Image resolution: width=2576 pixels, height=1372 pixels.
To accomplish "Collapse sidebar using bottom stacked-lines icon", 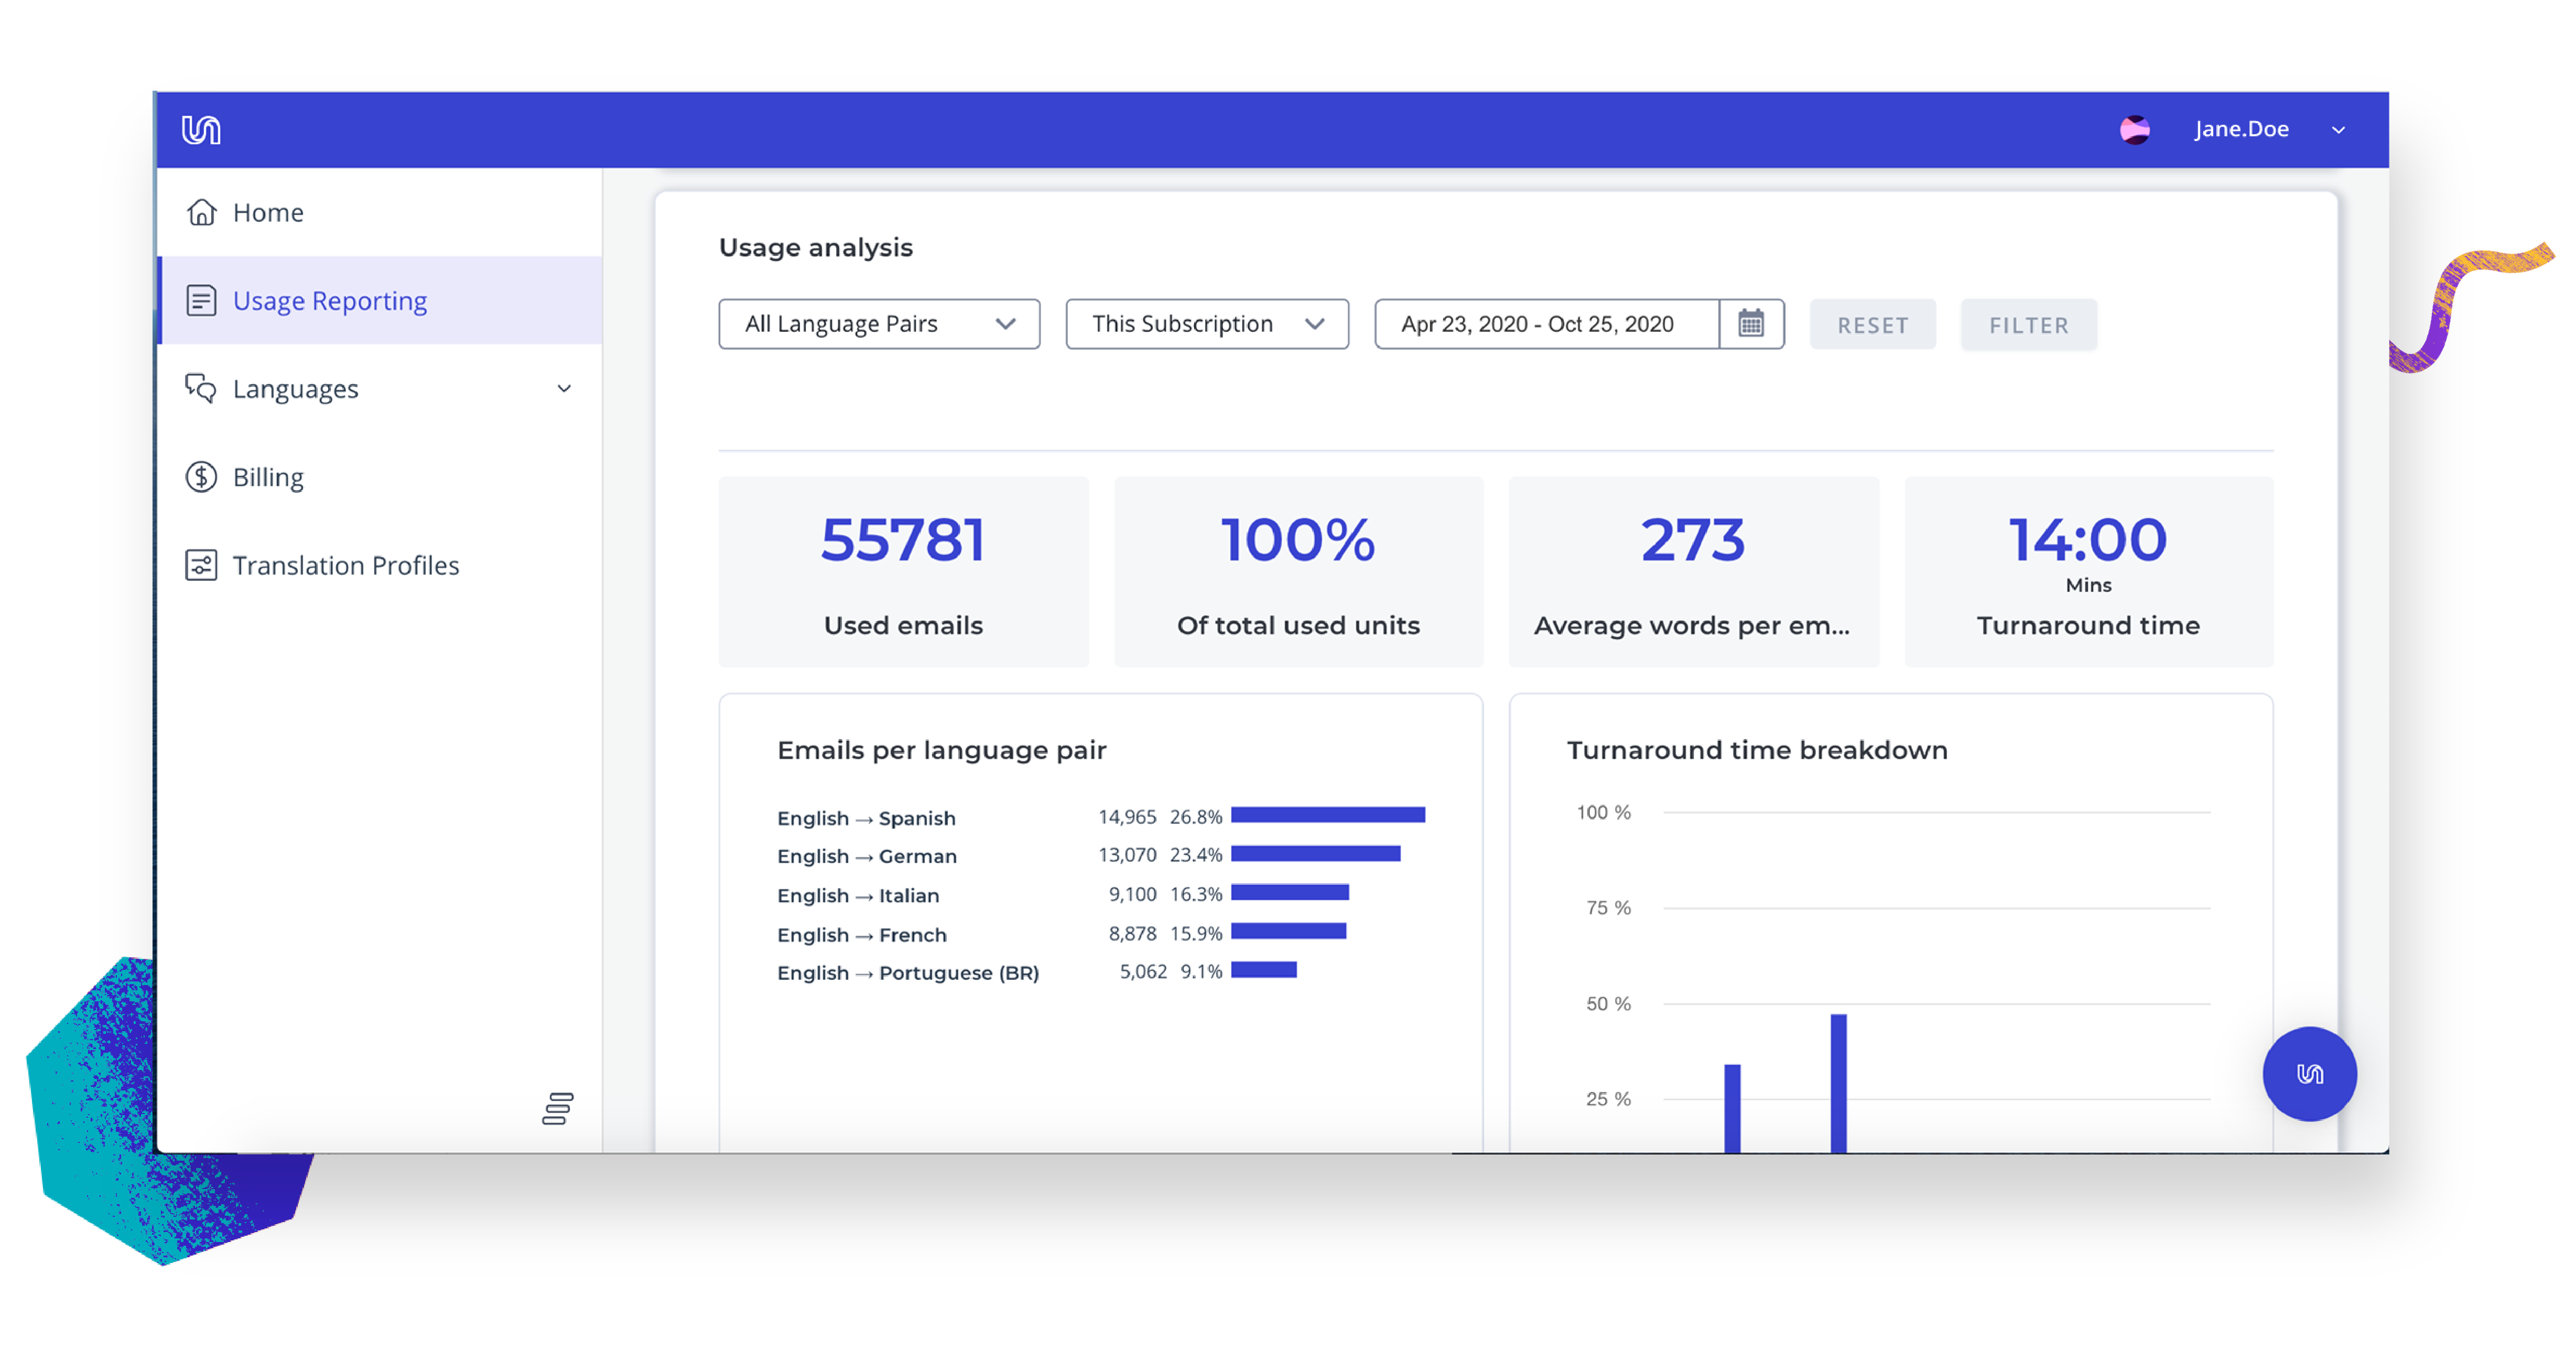I will point(557,1108).
